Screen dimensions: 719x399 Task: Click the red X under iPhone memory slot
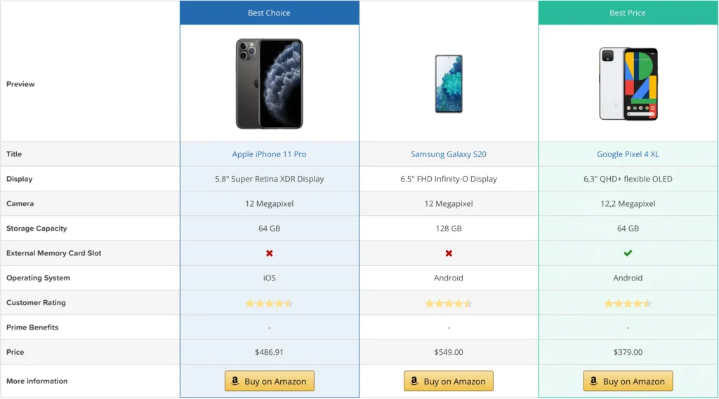click(x=270, y=253)
